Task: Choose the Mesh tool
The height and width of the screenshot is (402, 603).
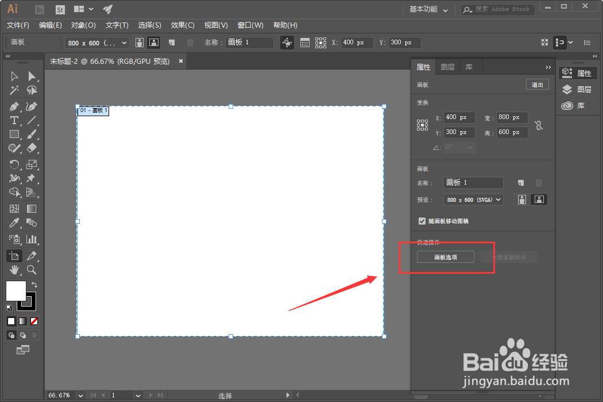Action: coord(14,209)
